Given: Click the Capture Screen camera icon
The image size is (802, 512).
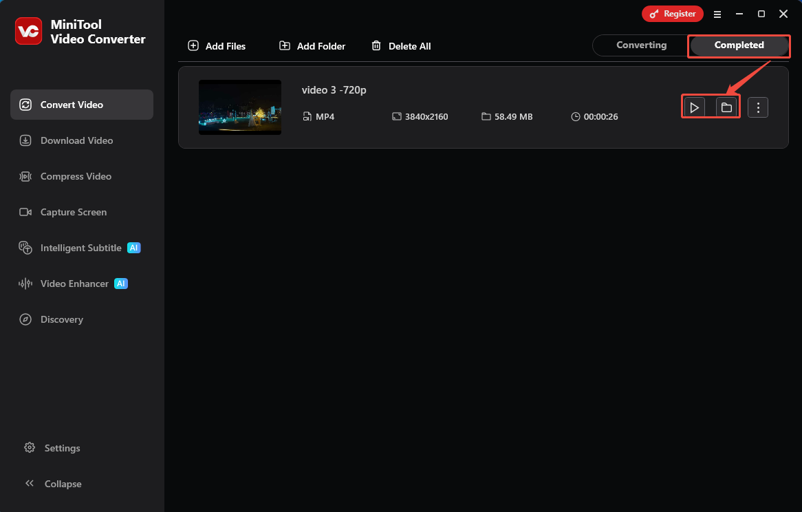Looking at the screenshot, I should (25, 212).
